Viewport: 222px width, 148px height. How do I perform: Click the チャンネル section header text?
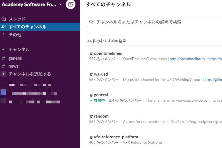coord(19,49)
